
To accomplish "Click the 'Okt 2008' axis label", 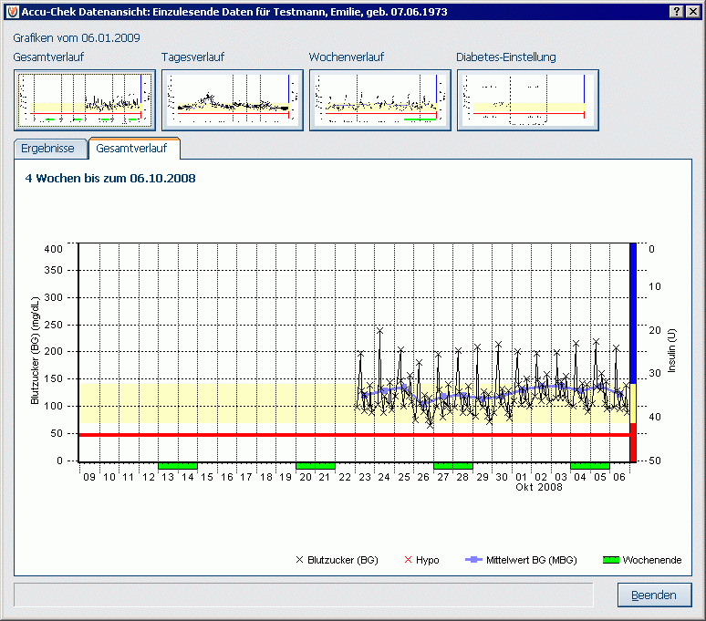I will pos(539,487).
